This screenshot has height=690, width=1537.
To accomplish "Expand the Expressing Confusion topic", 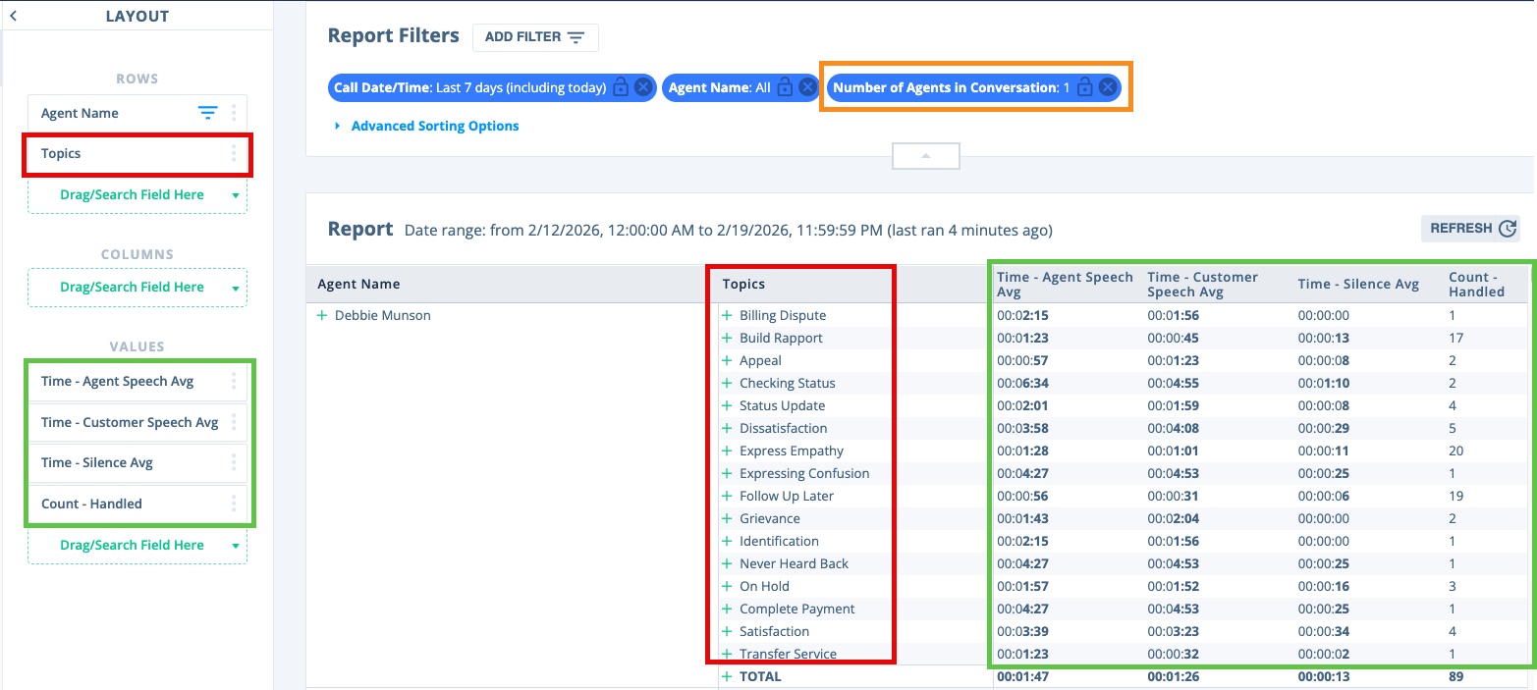I will point(728,474).
